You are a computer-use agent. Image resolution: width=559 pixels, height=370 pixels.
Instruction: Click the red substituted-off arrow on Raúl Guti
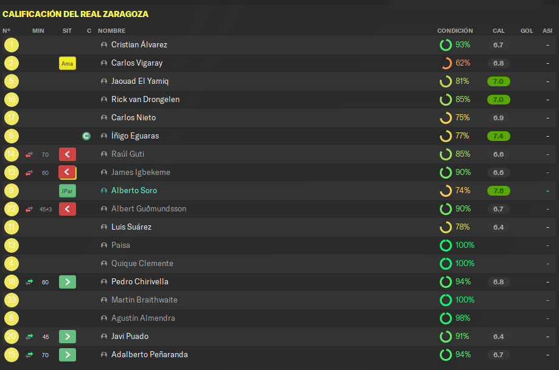click(x=68, y=154)
